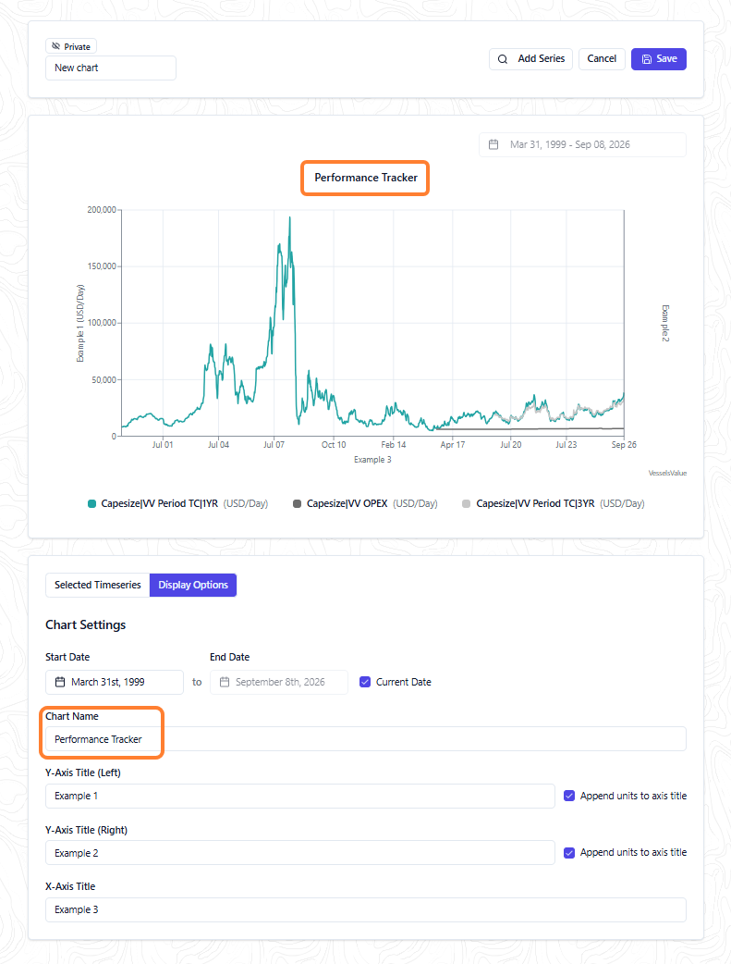Click the VesselsValue credit text
The height and width of the screenshot is (964, 731).
coord(668,473)
